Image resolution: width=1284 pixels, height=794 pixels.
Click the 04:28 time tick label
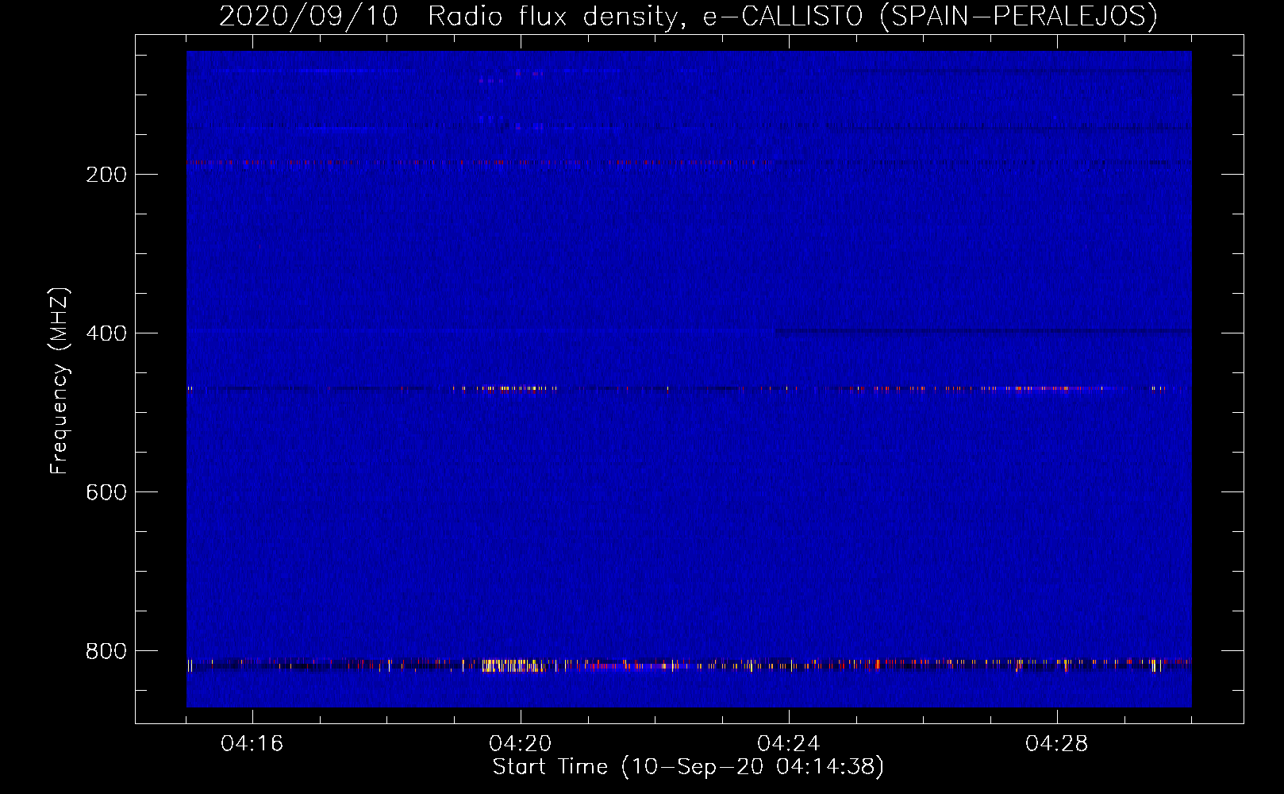1057,744
